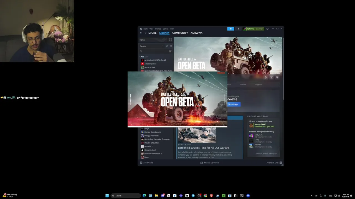The image size is (355, 199).
Task: Open Windows Start menu
Action: click(x=107, y=196)
